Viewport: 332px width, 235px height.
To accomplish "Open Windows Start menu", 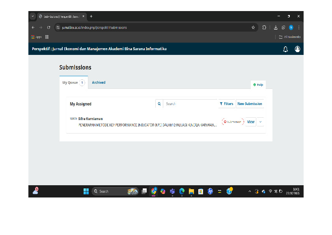I will point(86,191).
